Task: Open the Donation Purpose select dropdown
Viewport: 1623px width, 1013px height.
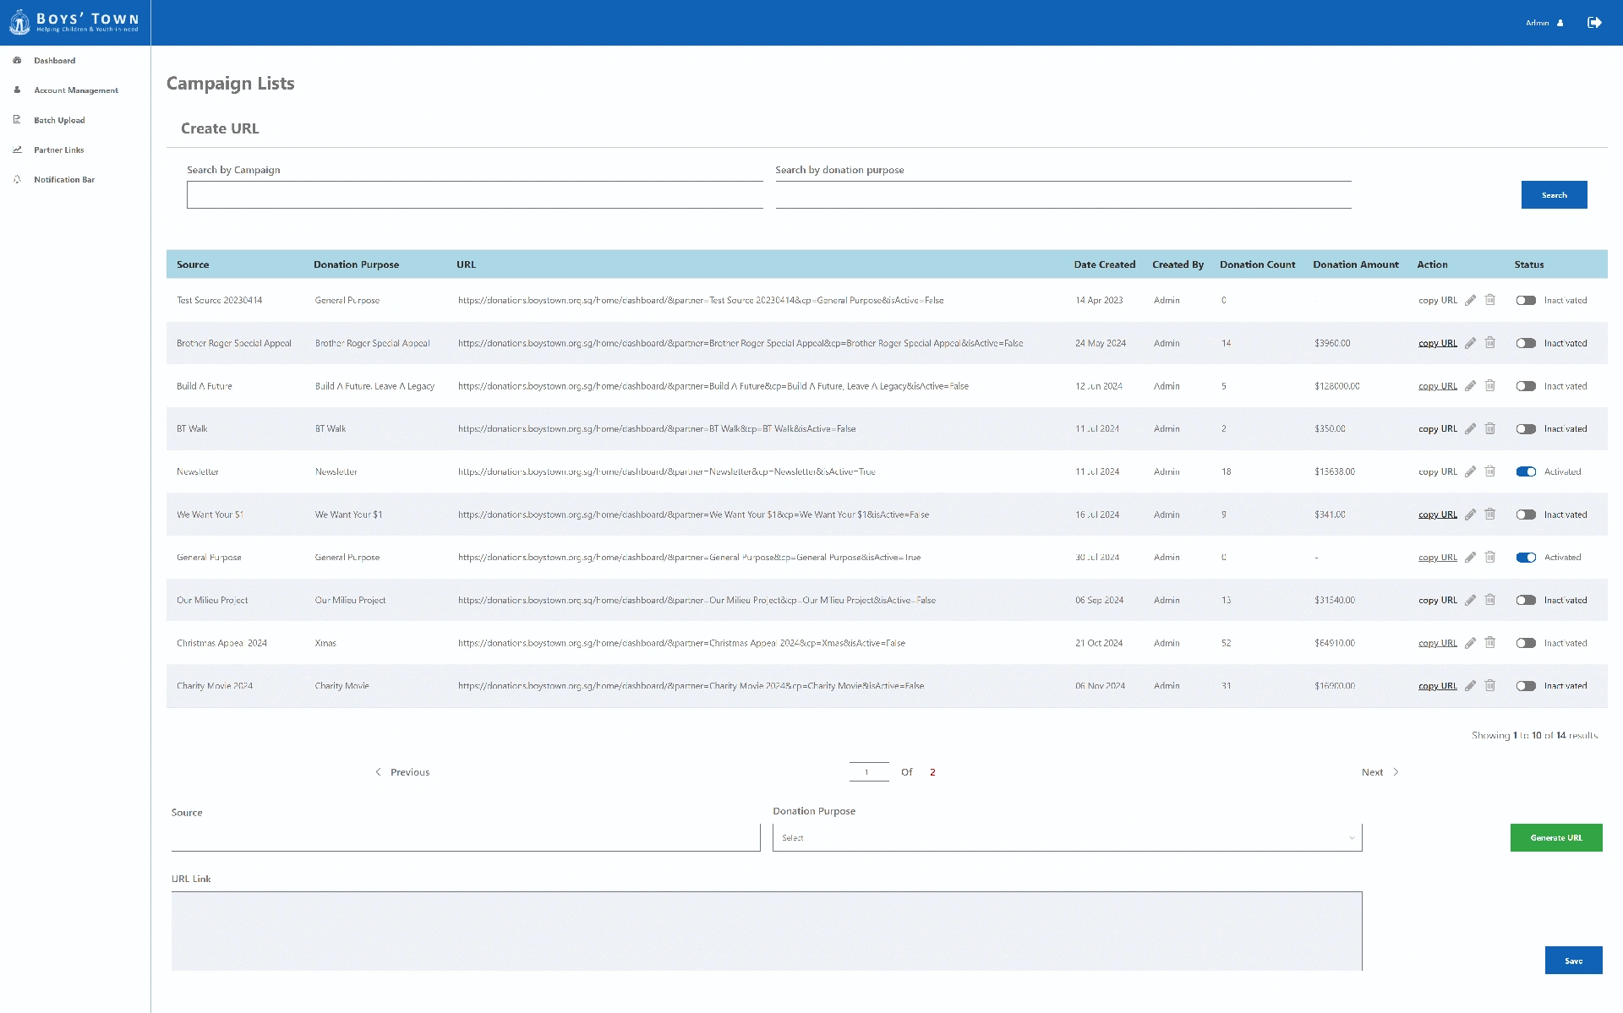Action: (x=1067, y=837)
